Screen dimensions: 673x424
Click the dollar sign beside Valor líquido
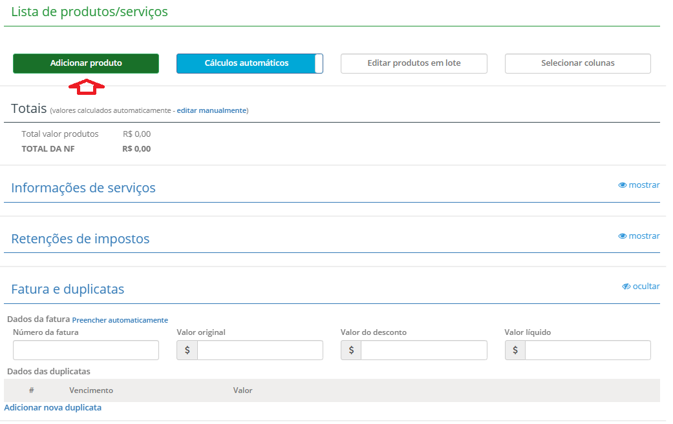[x=515, y=350]
